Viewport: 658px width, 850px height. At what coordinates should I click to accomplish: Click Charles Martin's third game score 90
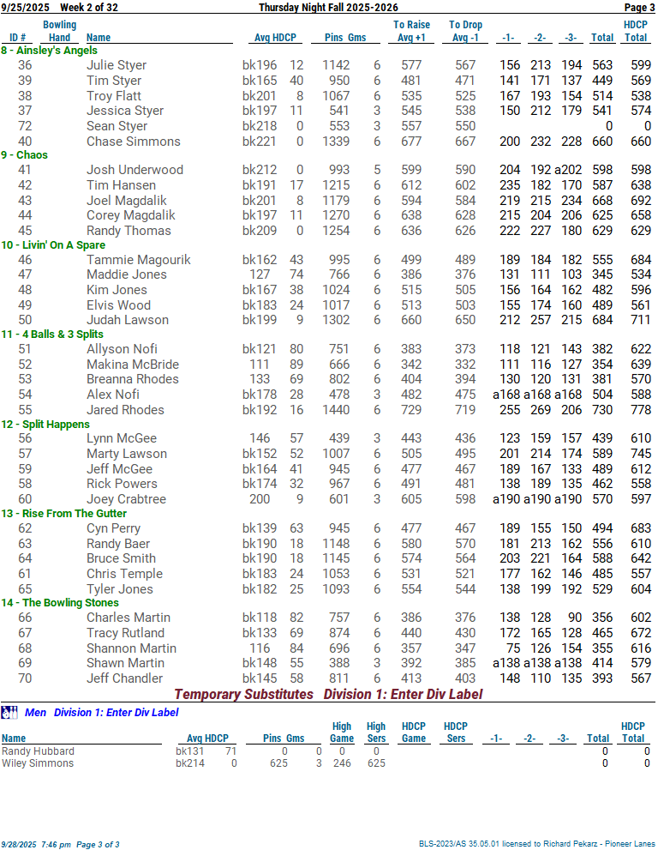[575, 618]
